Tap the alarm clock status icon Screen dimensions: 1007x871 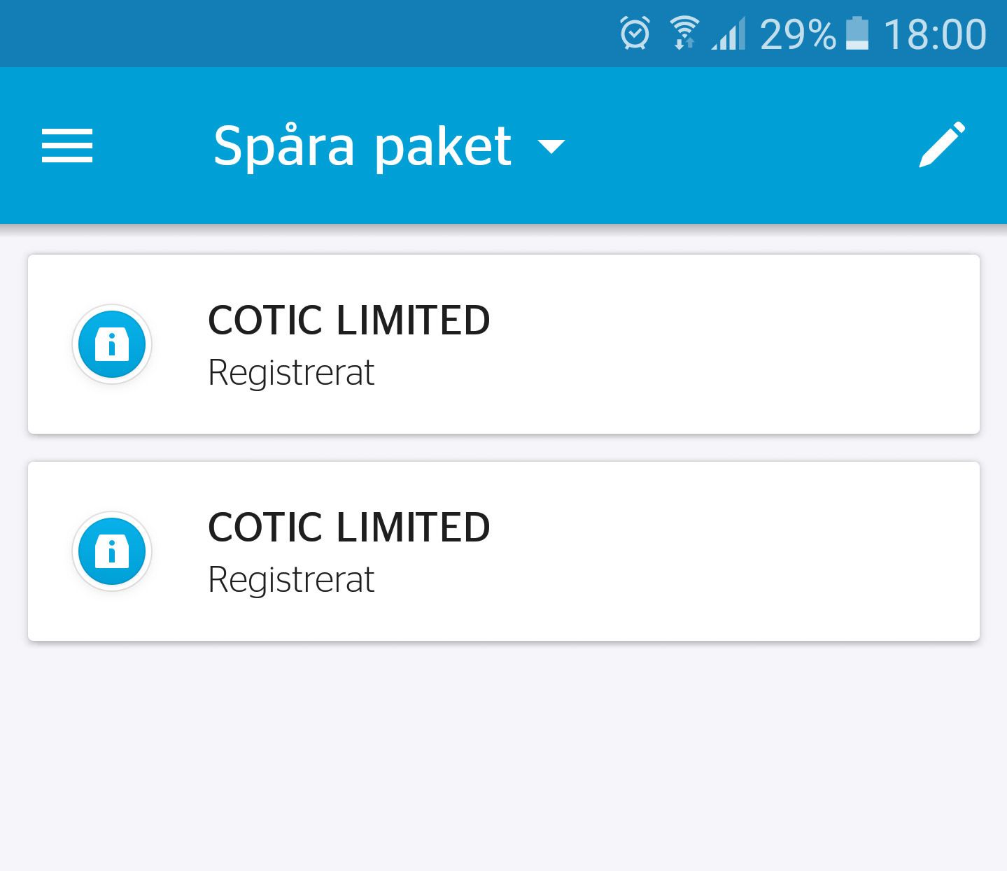[635, 33]
